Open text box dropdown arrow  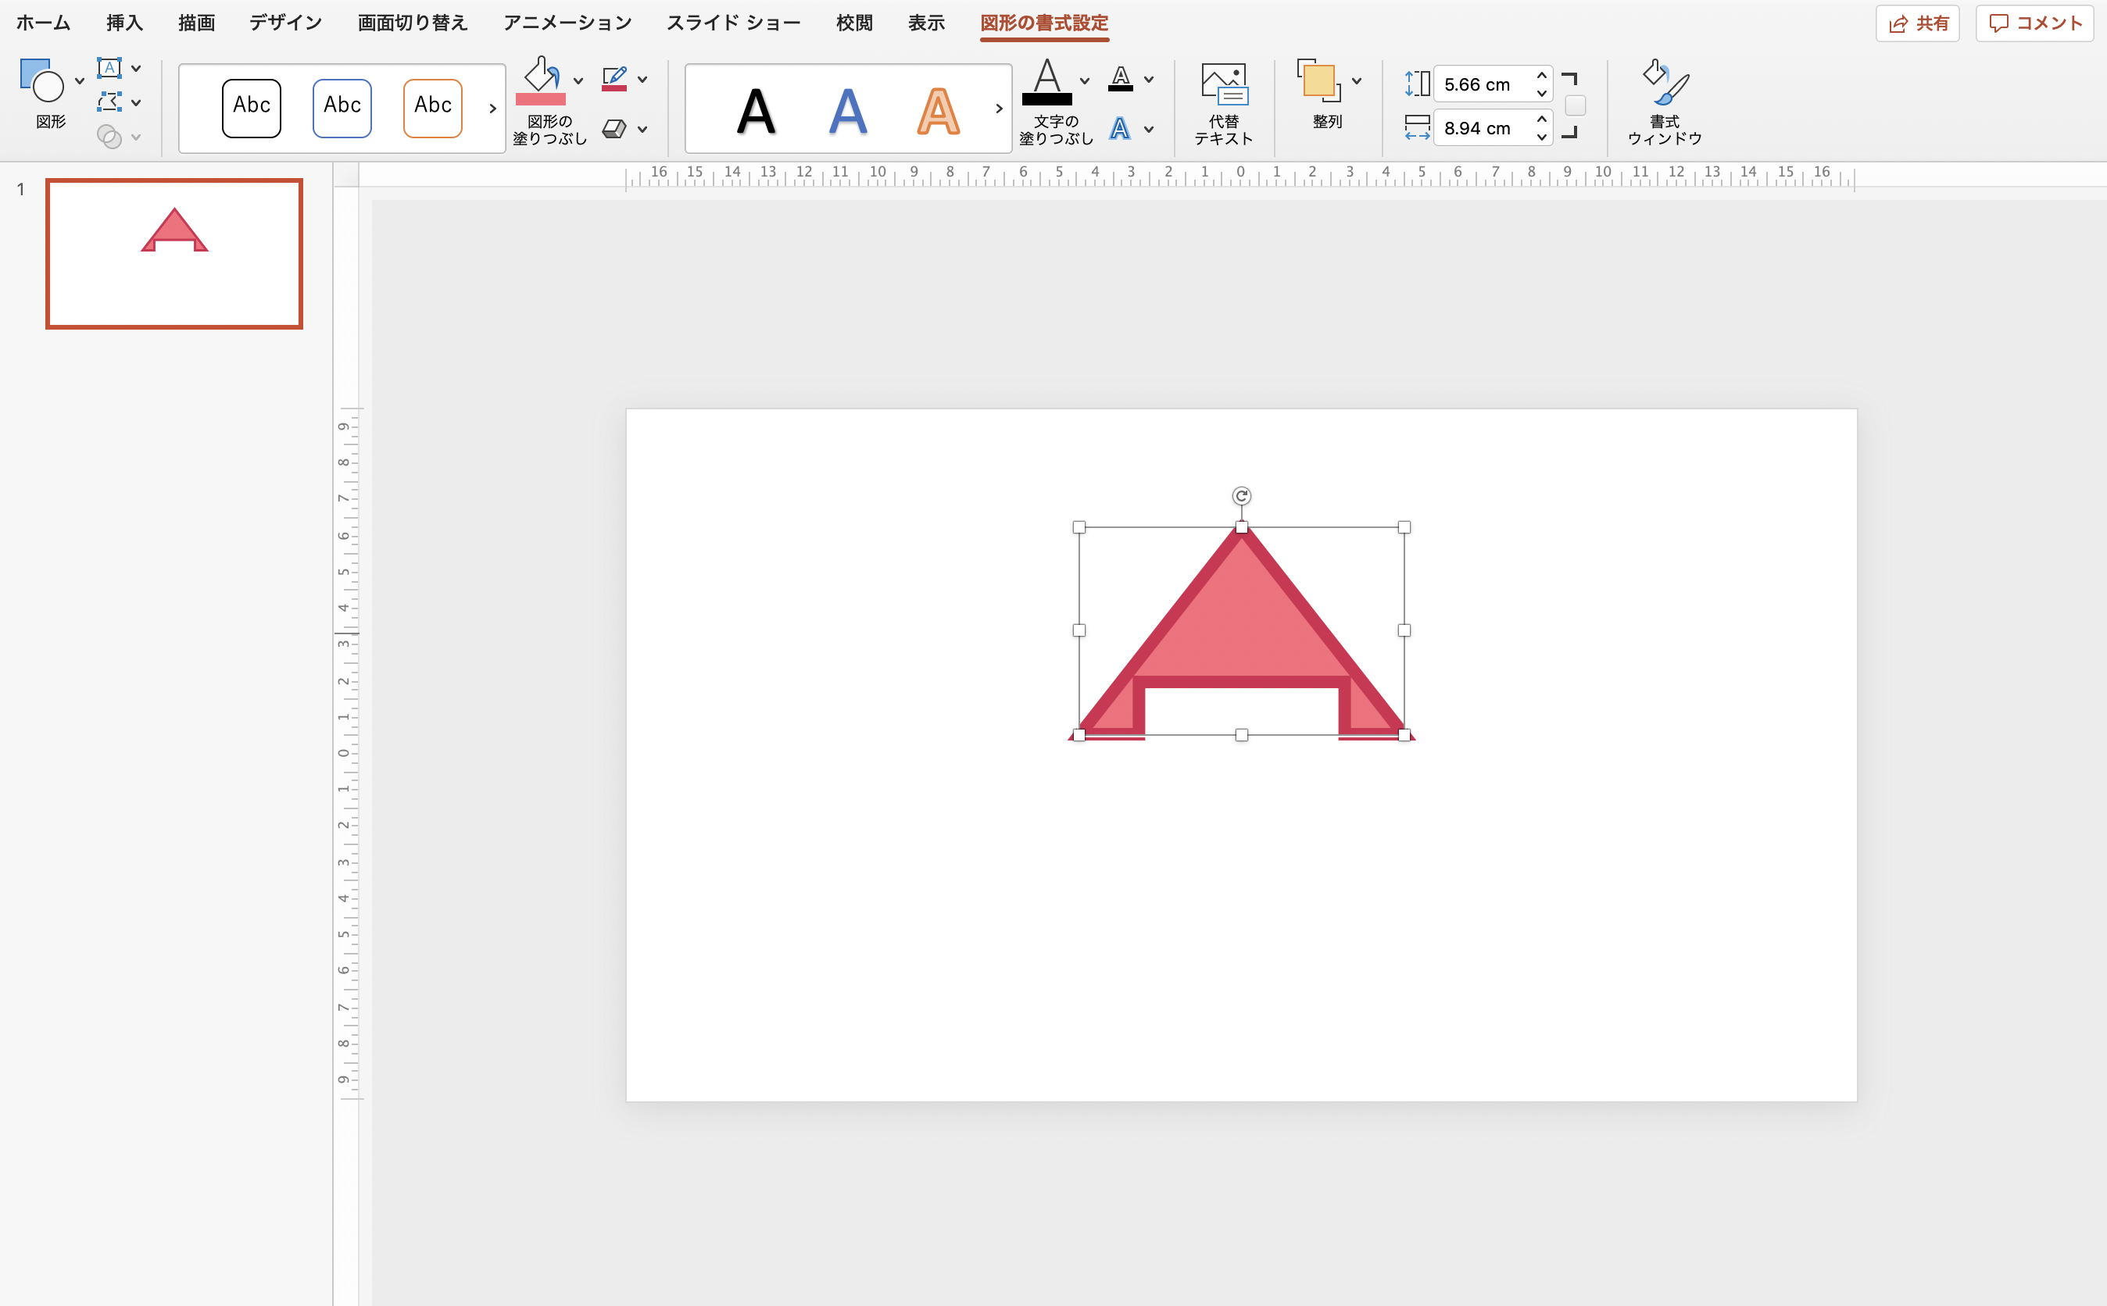click(137, 68)
